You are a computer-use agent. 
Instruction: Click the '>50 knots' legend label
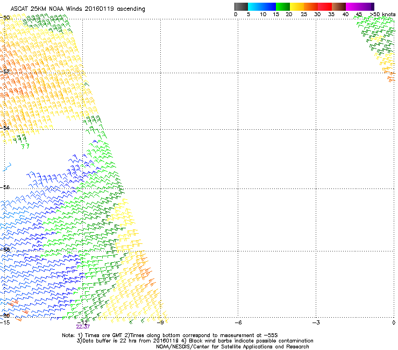[382, 15]
